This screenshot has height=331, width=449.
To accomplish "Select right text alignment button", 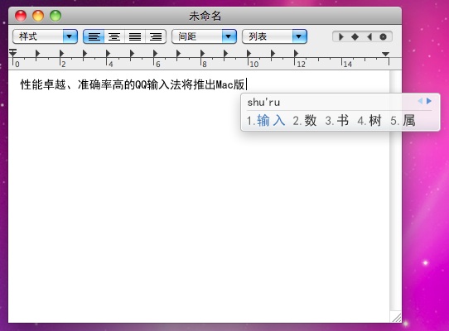I will [156, 36].
